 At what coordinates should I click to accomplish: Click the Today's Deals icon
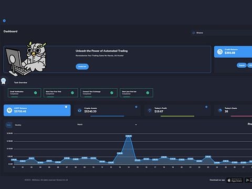click(x=220, y=110)
